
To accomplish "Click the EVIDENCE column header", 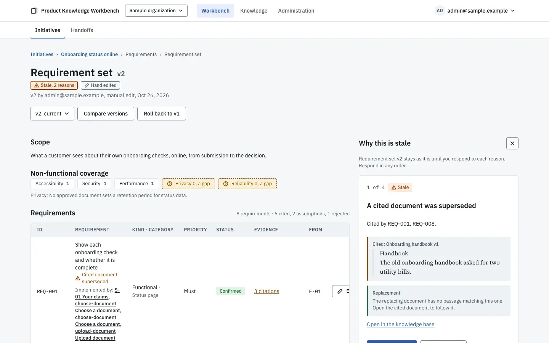I will click(266, 230).
